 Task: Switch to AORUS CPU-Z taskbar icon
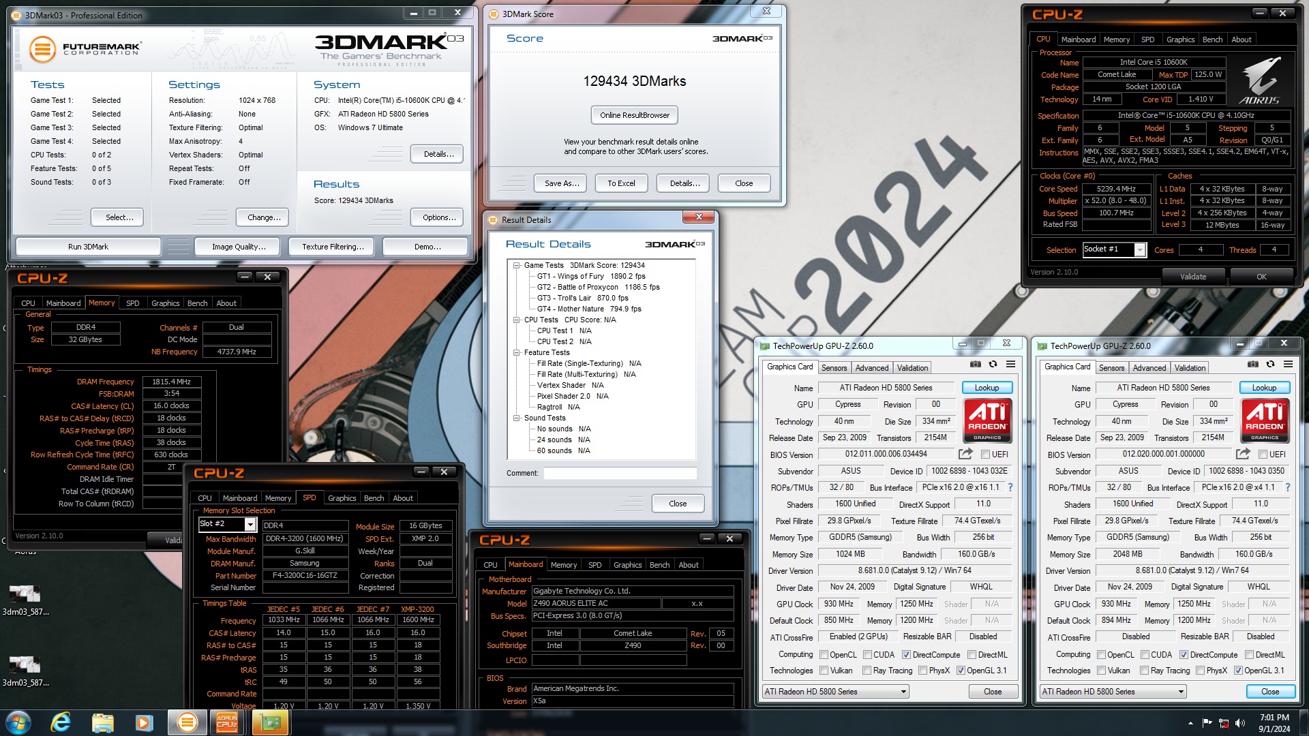point(228,722)
